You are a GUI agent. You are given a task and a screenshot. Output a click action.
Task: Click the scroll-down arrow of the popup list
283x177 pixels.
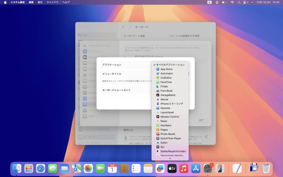(x=170, y=158)
